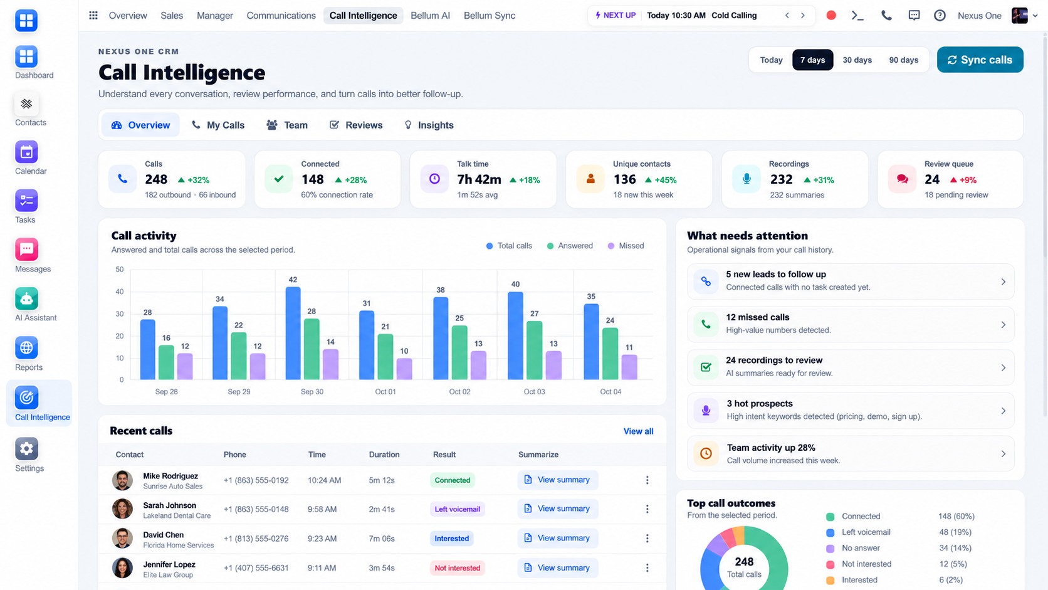Viewport: 1048px width, 590px height.
Task: View summary for Jennifer Lopez call
Action: point(558,568)
